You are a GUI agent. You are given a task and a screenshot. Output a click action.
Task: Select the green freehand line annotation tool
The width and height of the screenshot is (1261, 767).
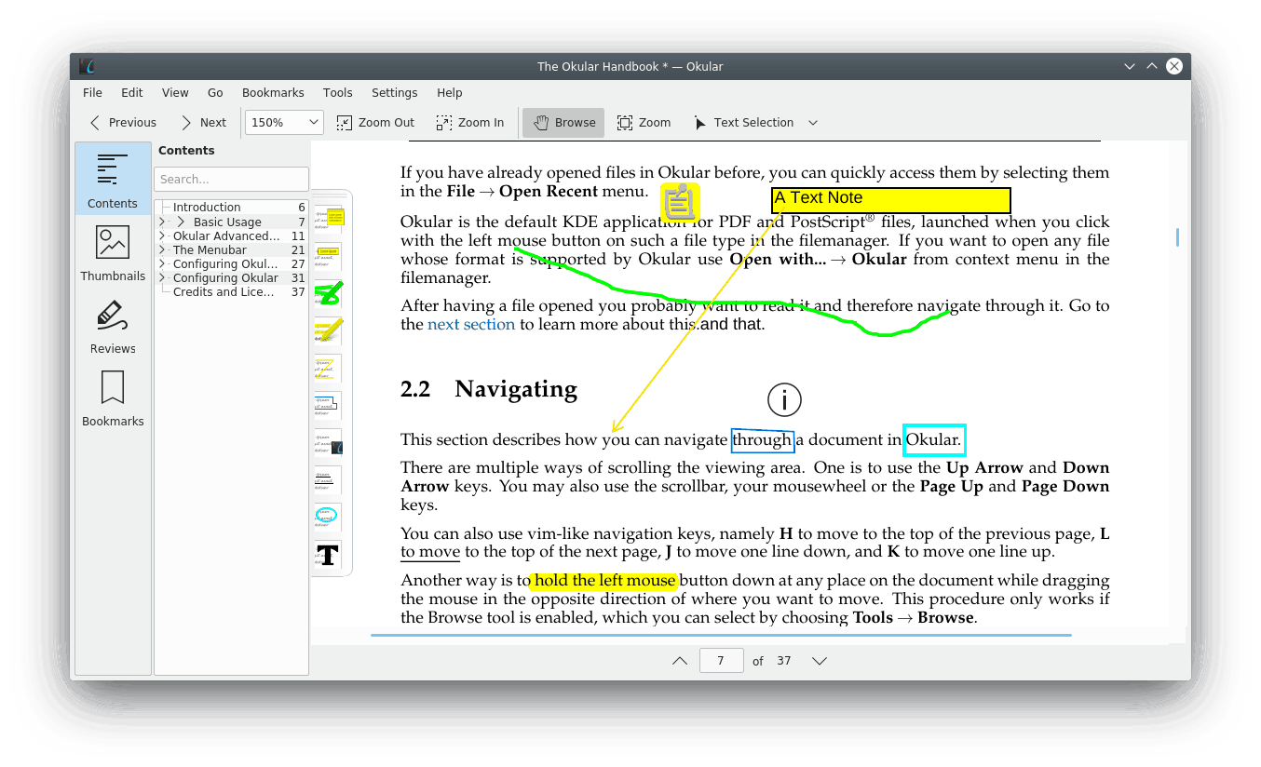tap(328, 293)
